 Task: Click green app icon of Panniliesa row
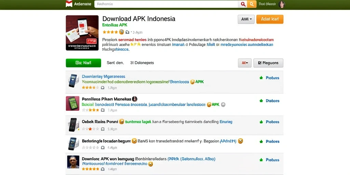point(72,103)
